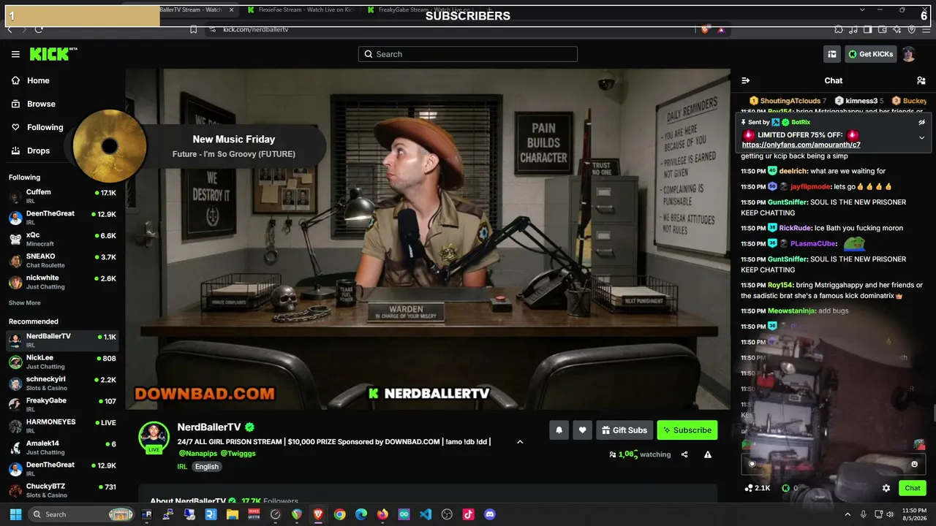Open Cuffem's channel in Following
Image resolution: width=936 pixels, height=526 pixels.
tap(63, 197)
